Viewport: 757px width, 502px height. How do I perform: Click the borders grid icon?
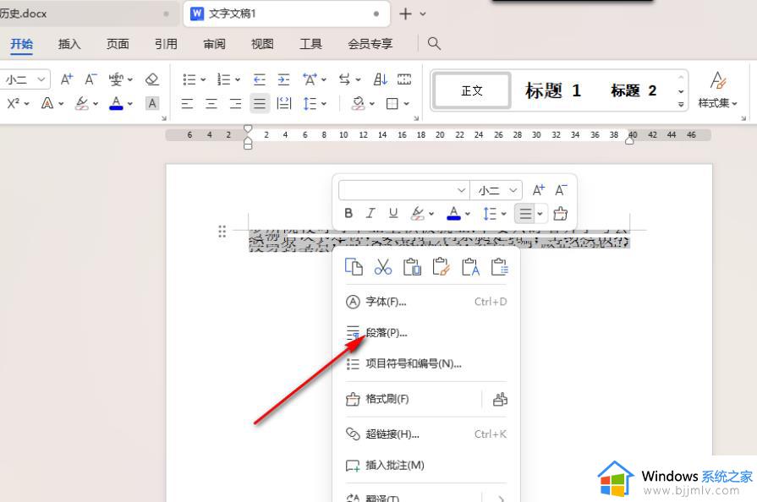pyautogui.click(x=392, y=103)
